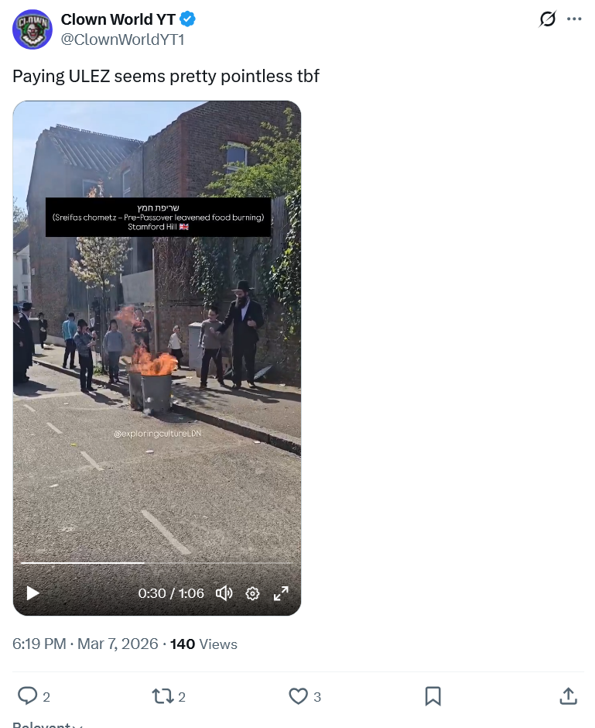Seek on the video progress bar
Viewport: 595px width, 728px height.
[x=157, y=563]
